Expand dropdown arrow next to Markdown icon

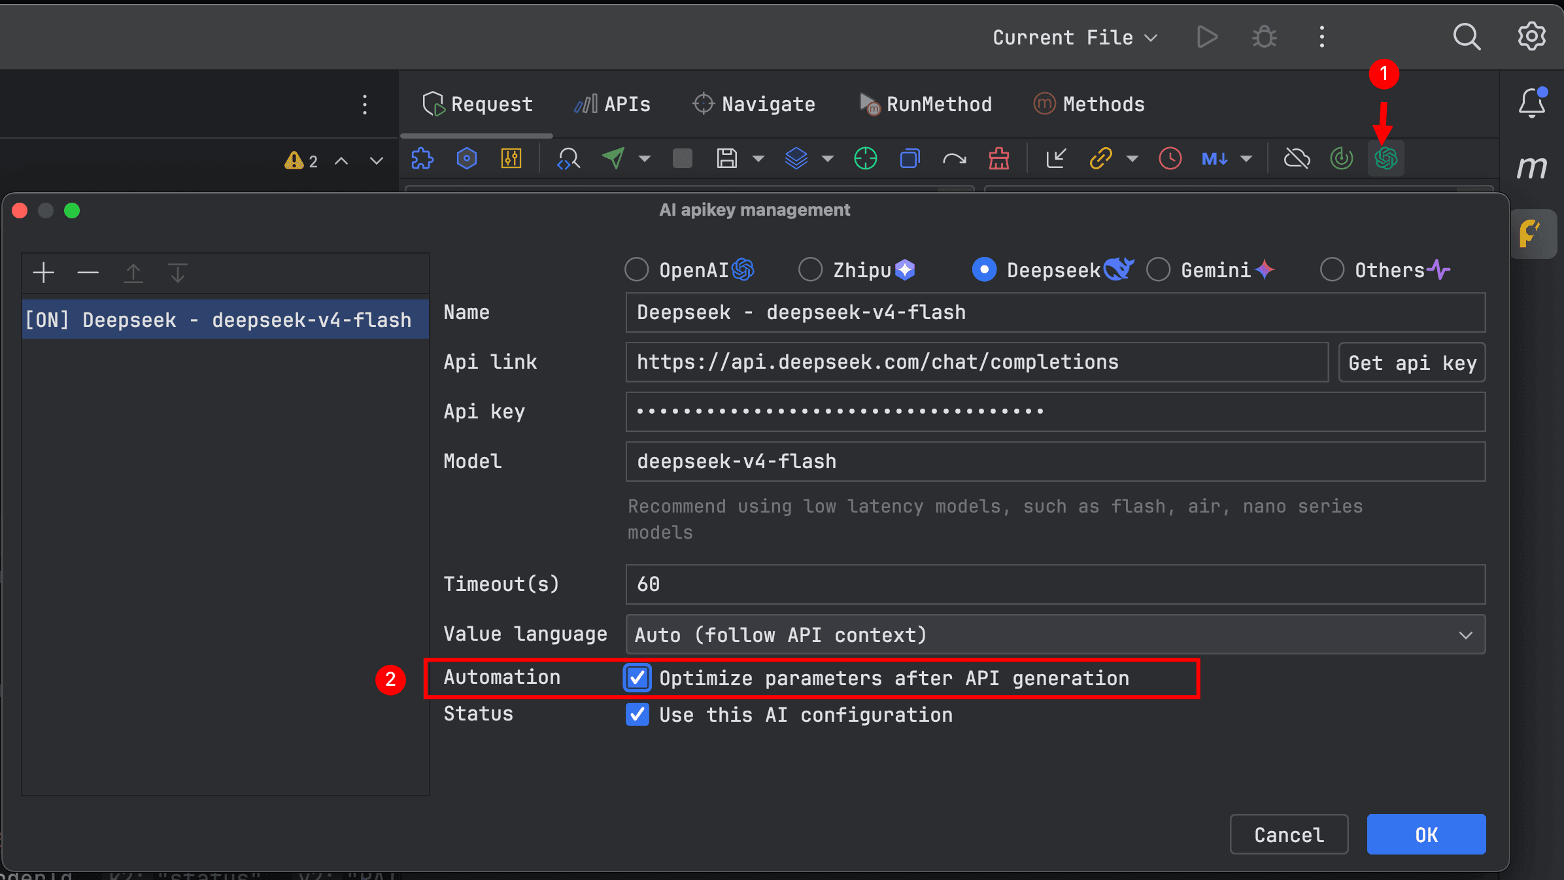coord(1246,158)
